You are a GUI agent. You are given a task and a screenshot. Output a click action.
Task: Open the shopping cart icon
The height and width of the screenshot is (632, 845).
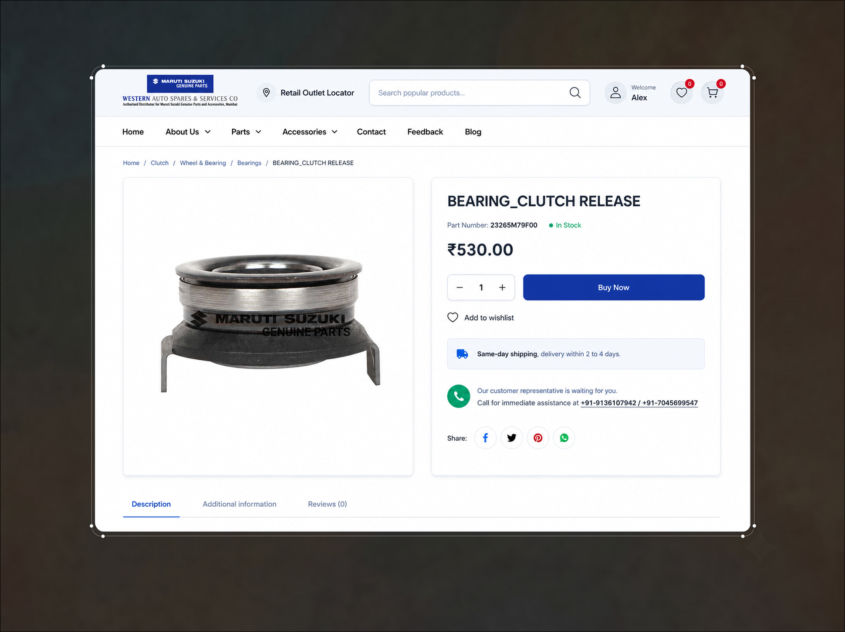[x=712, y=93]
